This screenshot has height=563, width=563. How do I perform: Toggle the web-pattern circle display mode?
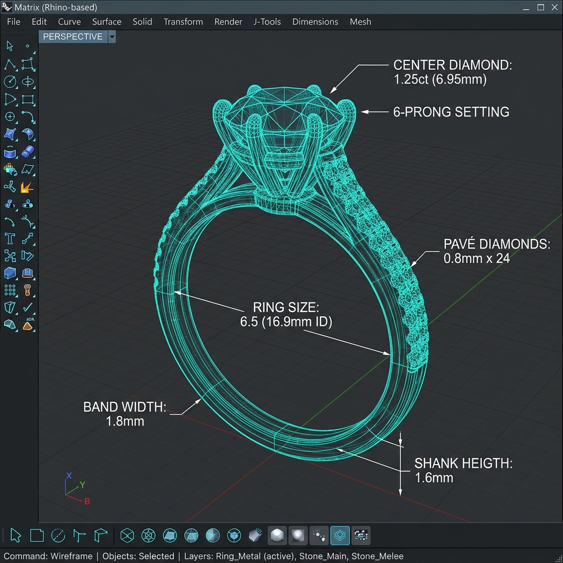pos(148,536)
